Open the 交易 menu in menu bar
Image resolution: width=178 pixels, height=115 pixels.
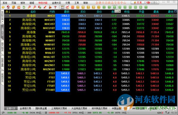pos(68,3)
